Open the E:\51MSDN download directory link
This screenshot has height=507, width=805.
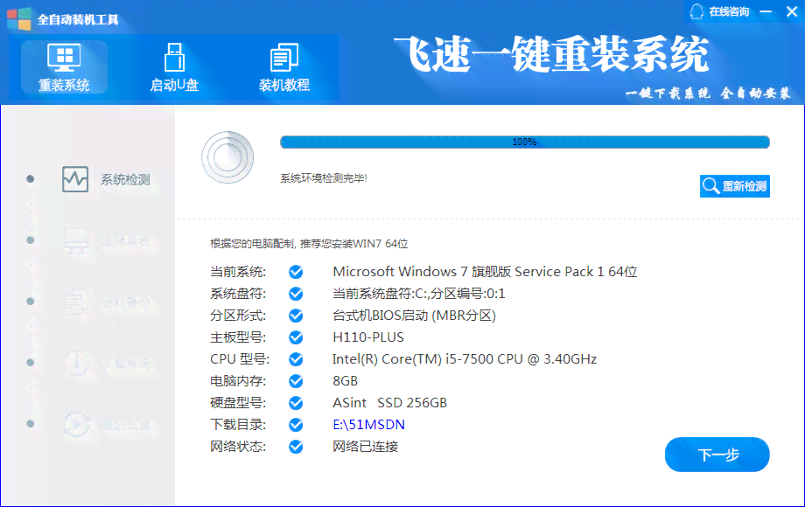click(x=368, y=425)
